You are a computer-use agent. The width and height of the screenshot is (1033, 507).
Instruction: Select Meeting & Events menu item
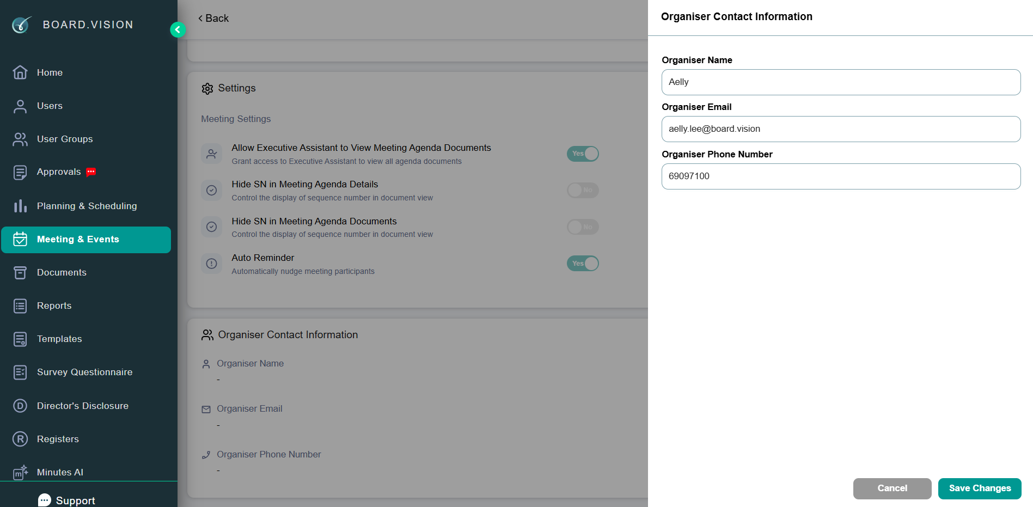(86, 240)
